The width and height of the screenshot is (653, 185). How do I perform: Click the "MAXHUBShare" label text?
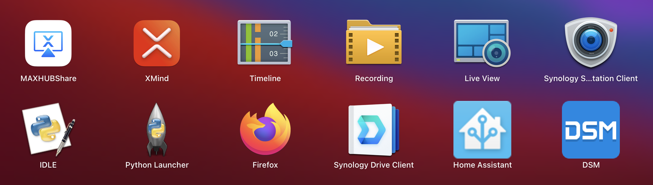click(49, 78)
